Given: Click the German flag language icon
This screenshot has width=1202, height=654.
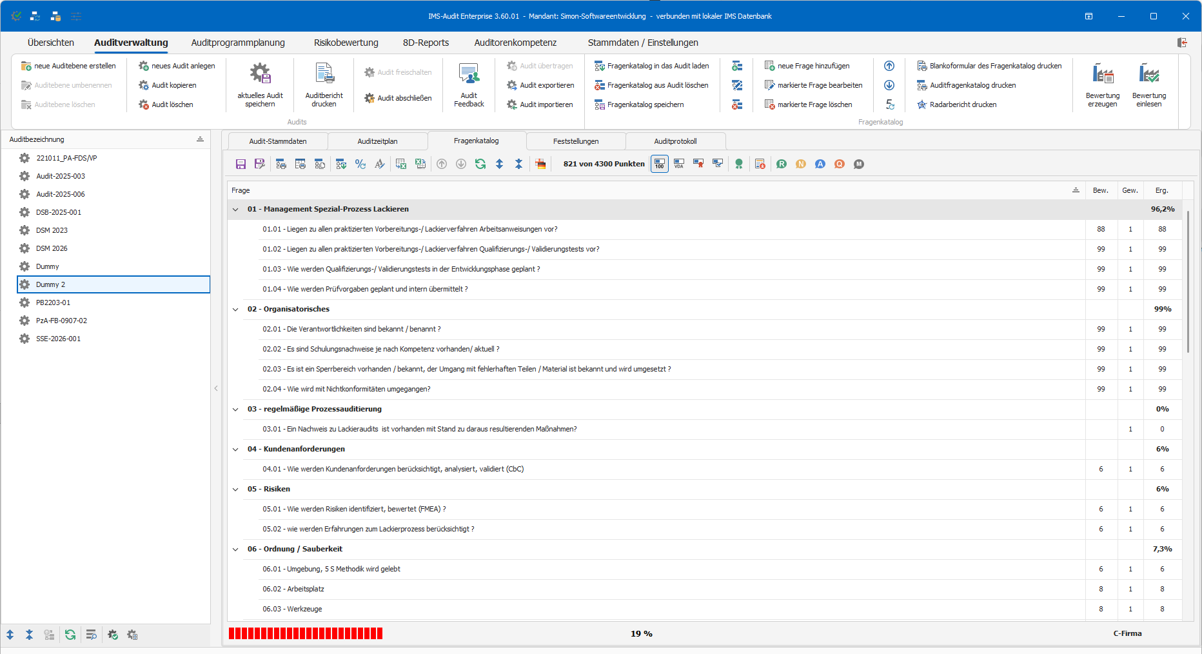Looking at the screenshot, I should pos(540,164).
